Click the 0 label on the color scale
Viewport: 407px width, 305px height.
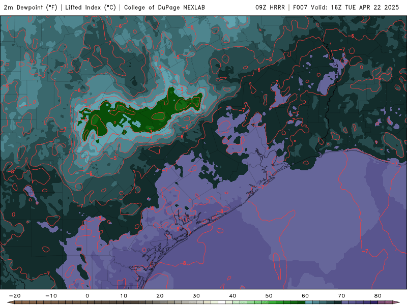coord(87,296)
